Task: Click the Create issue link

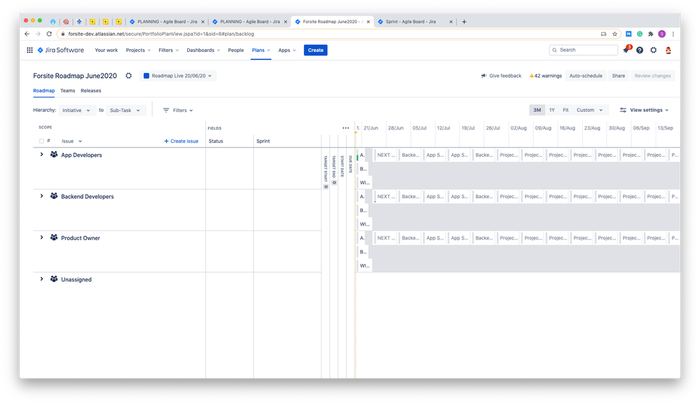Action: coord(181,141)
